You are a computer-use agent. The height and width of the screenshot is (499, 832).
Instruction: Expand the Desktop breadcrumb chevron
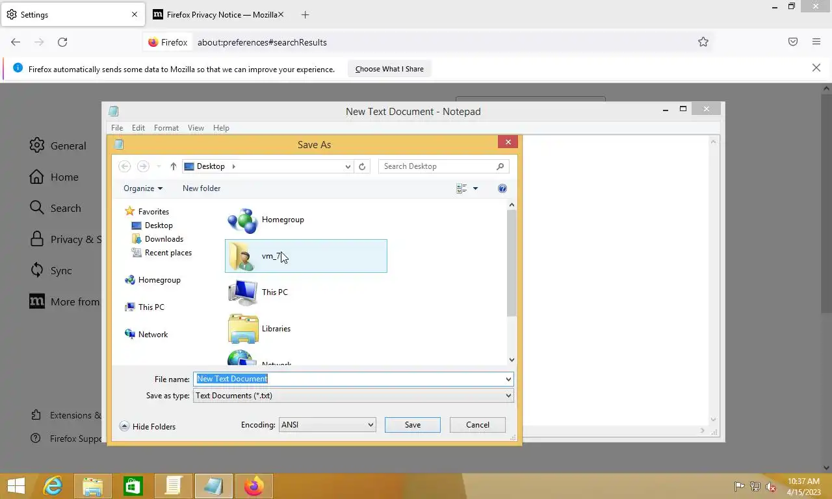(233, 166)
